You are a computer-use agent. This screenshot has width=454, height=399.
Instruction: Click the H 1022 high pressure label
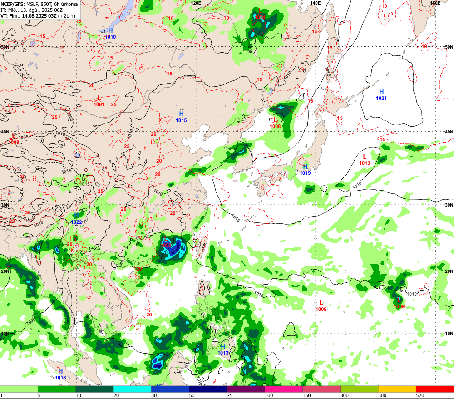(76, 219)
